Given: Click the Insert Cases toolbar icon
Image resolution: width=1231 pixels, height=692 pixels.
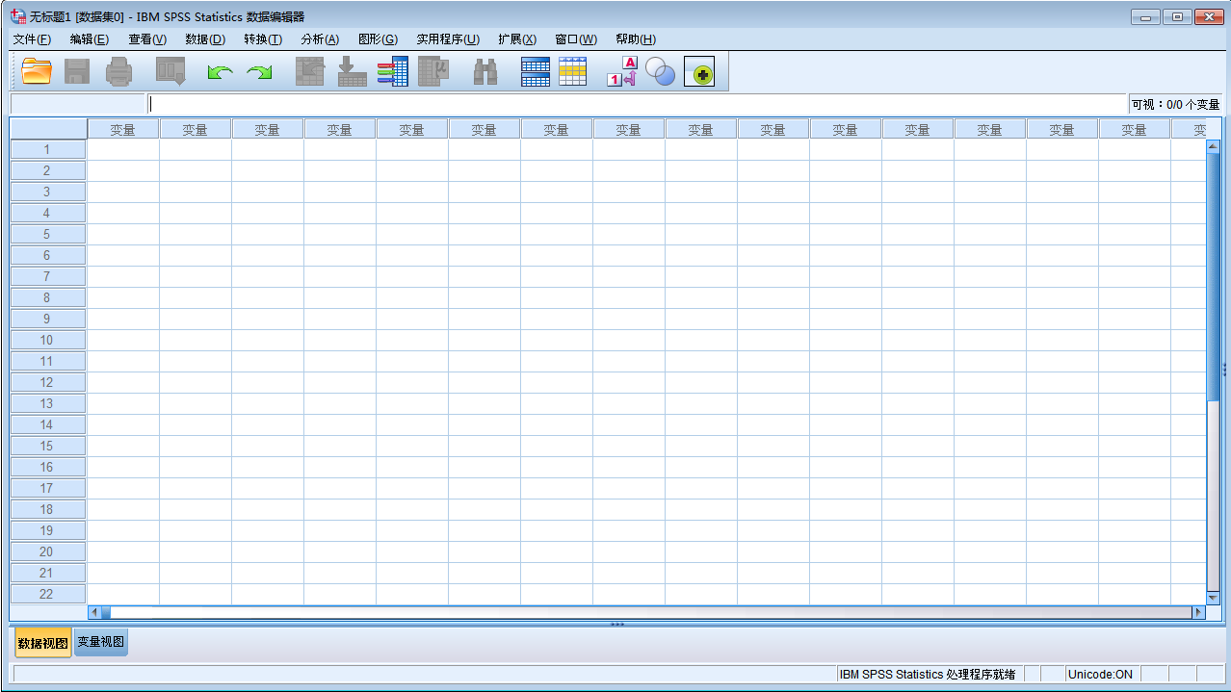Looking at the screenshot, I should [x=536, y=70].
